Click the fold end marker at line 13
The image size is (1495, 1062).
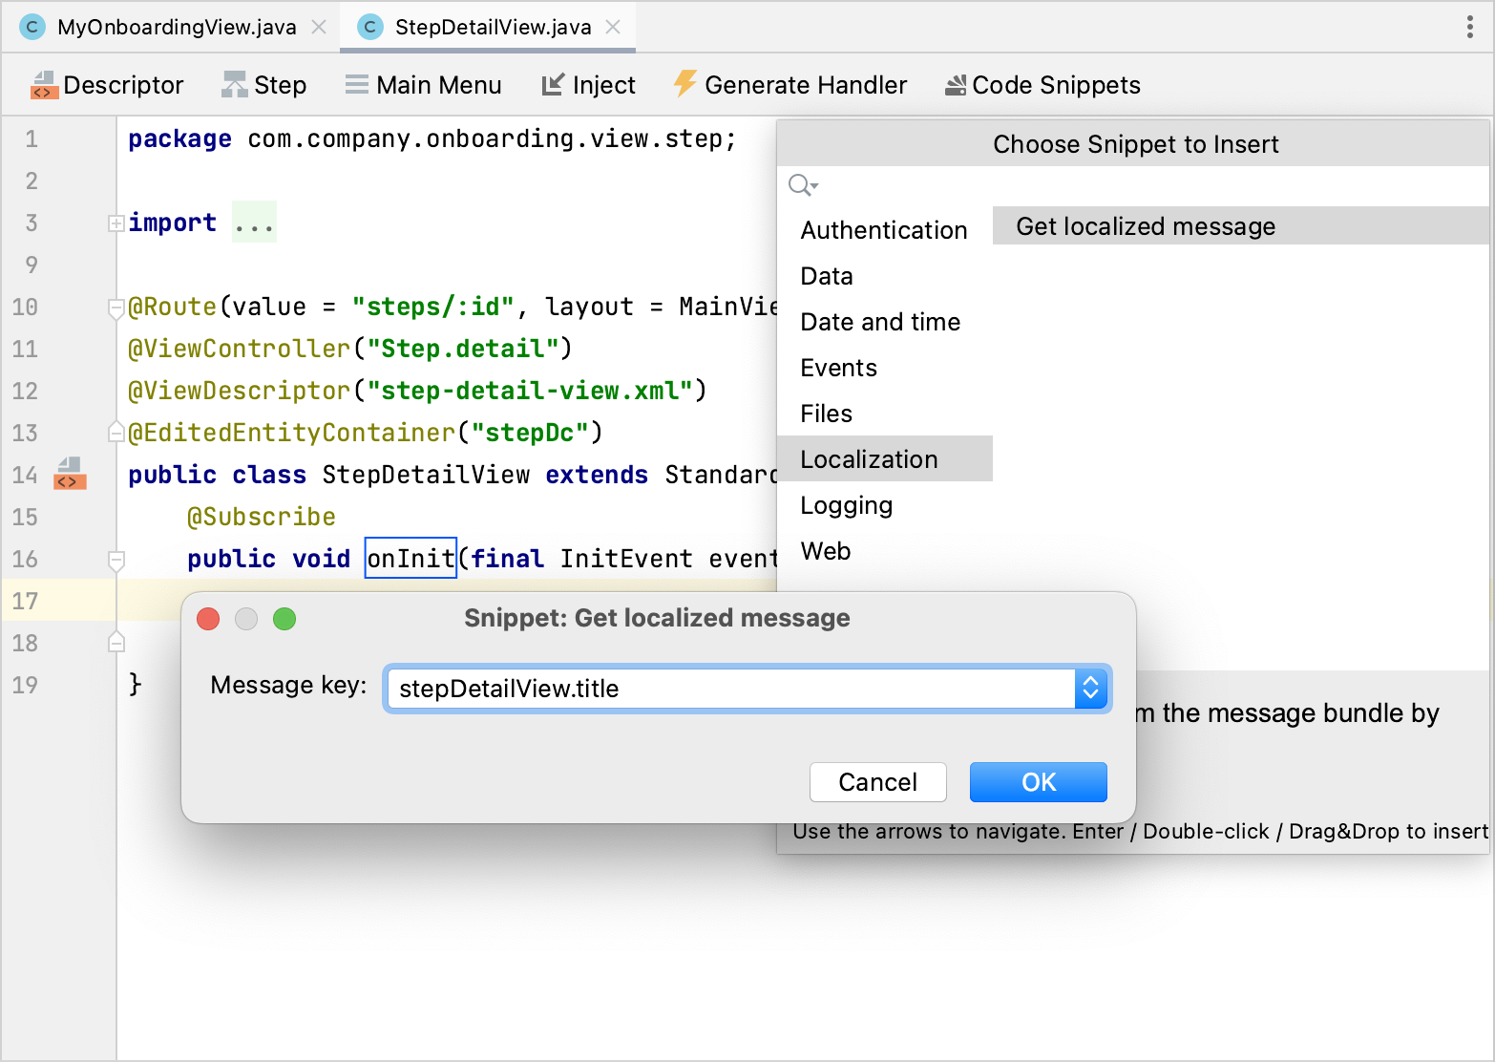116,433
